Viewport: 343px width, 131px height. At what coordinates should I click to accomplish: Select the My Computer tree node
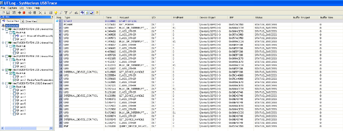point(12,26)
